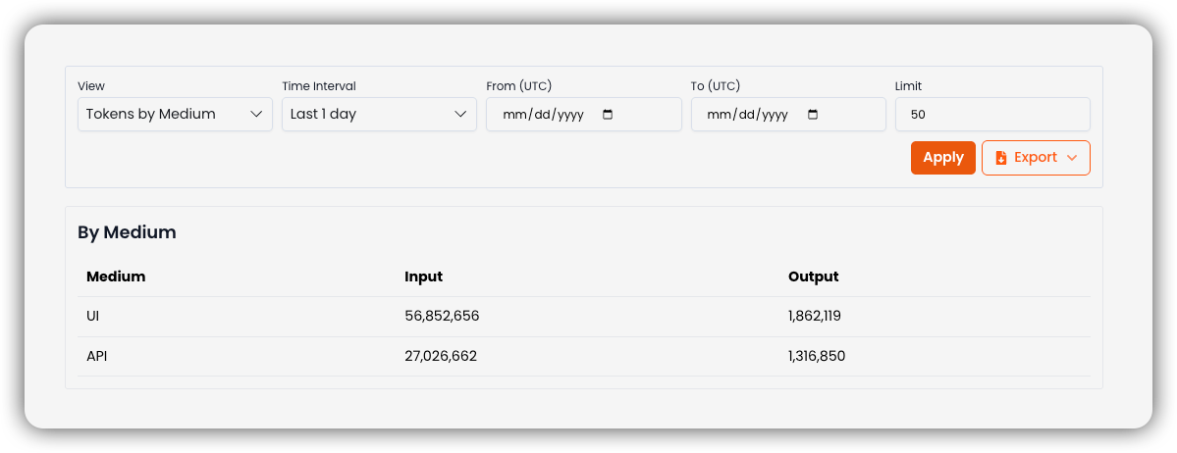Image resolution: width=1177 pixels, height=453 pixels.
Task: Click the download file icon on Export
Action: pyautogui.click(x=1000, y=158)
